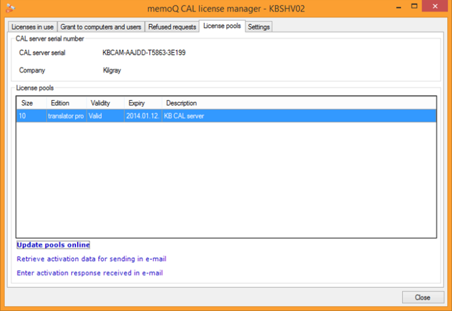Open the Grant to computers and users tab
This screenshot has width=452, height=311.
click(x=101, y=27)
